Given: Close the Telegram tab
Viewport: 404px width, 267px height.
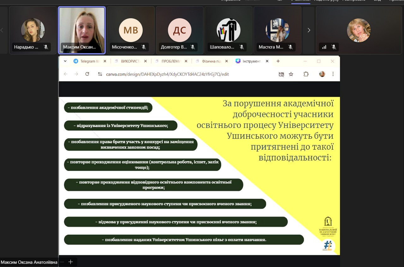Looking at the screenshot, I should tap(105, 61).
